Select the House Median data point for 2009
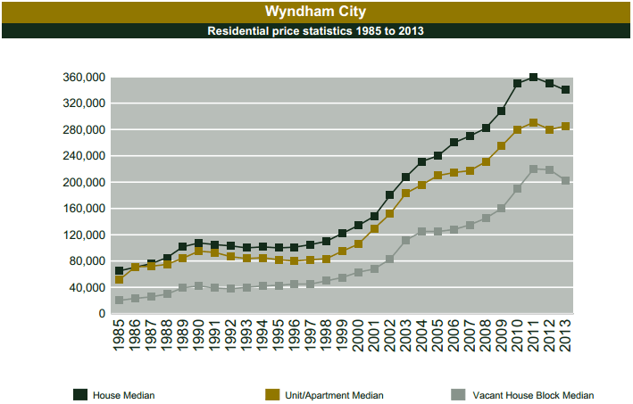 (x=502, y=111)
